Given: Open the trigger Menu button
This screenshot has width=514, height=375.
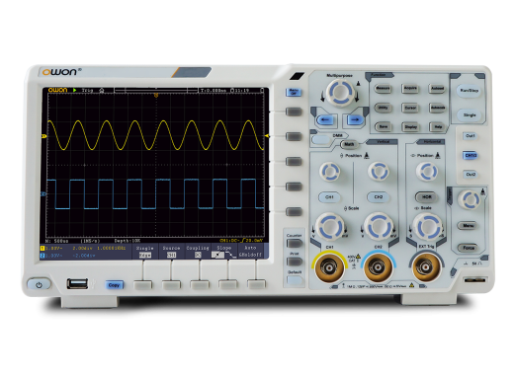Looking at the screenshot, I should click(468, 226).
